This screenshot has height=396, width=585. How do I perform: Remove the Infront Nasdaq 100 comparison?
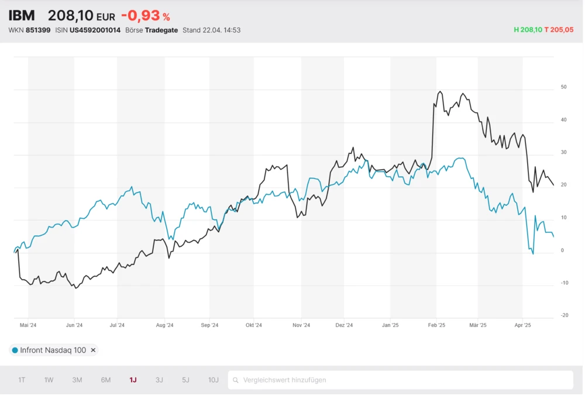pos(93,350)
